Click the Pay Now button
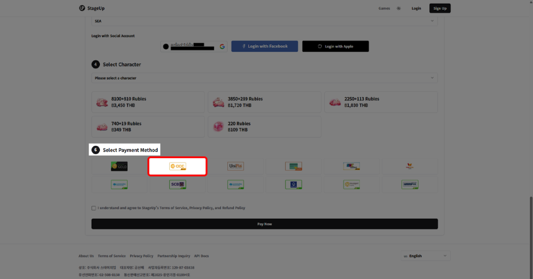 tap(264, 224)
